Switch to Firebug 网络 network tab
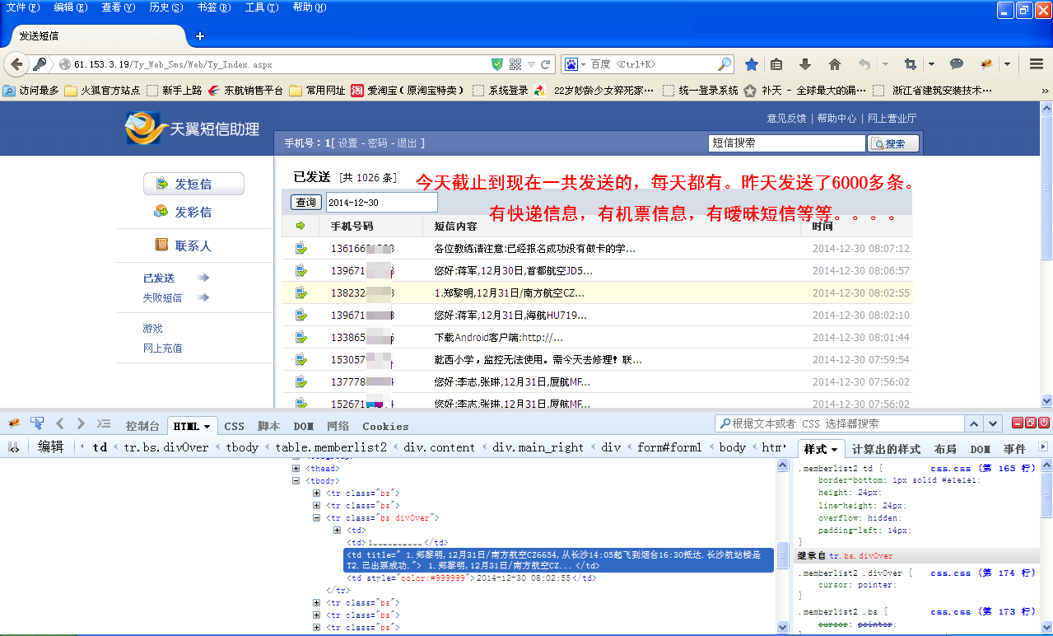The width and height of the screenshot is (1053, 636). 338,426
